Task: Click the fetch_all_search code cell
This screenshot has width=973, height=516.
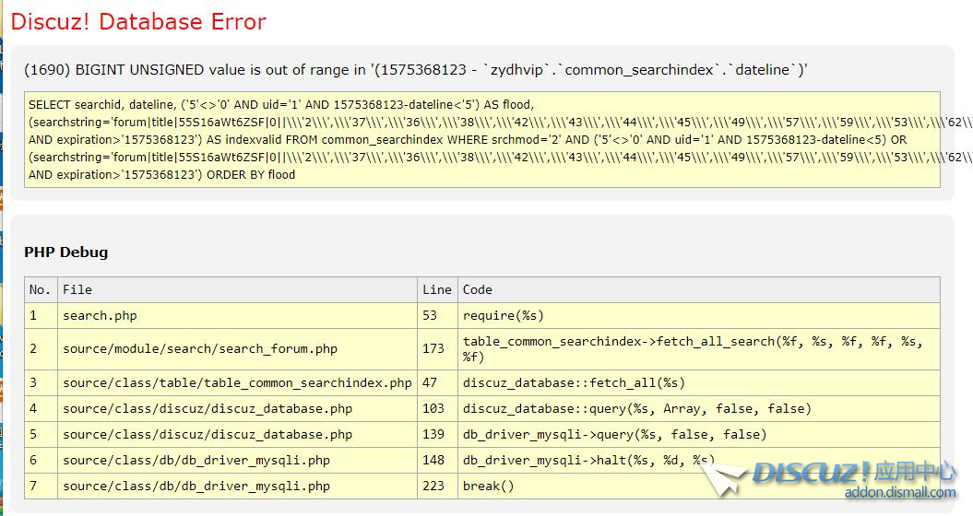Action: coord(699,349)
